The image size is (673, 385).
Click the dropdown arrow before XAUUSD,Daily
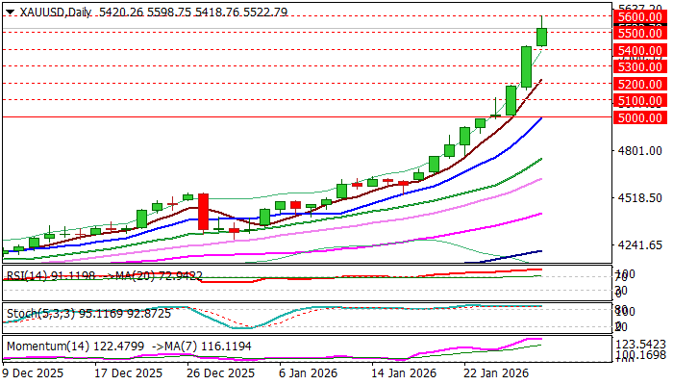[x=10, y=13]
